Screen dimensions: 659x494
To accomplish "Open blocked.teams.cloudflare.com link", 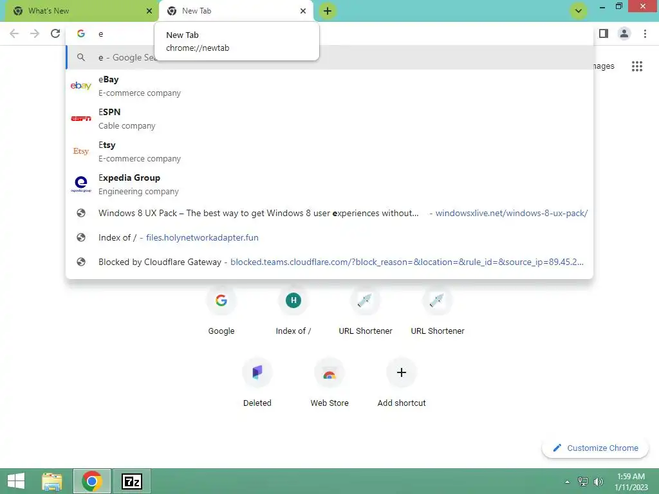I will (407, 262).
